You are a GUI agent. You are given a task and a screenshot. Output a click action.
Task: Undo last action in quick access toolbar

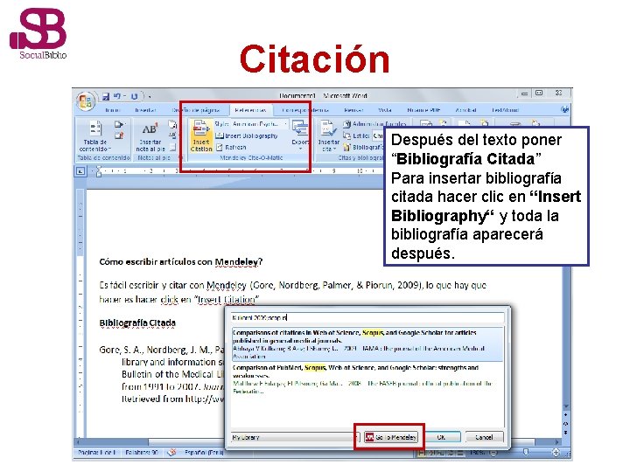point(117,96)
